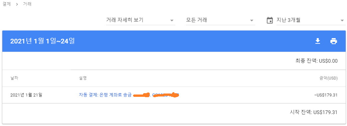The image size is (347, 126).
Task: Click the 설명 column header
Action: point(83,78)
